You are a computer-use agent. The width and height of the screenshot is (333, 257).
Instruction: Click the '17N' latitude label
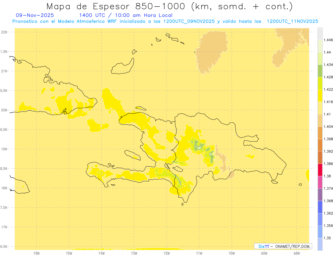(x=4, y=227)
